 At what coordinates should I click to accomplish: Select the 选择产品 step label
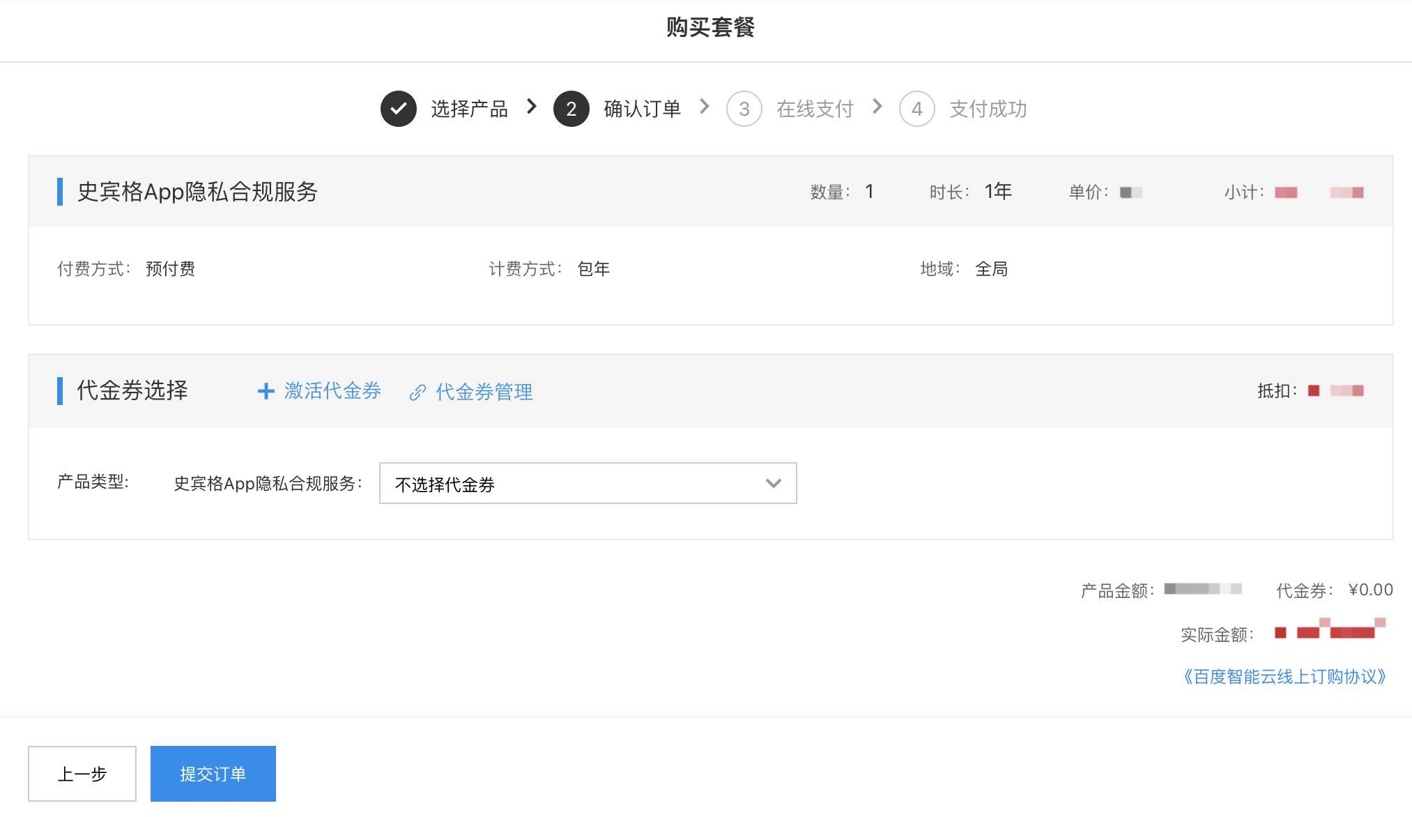(470, 109)
